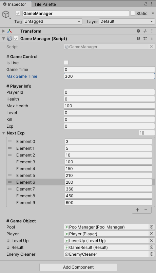
Task: Remove a Next Exp element with minus
Action: [x=146, y=210]
